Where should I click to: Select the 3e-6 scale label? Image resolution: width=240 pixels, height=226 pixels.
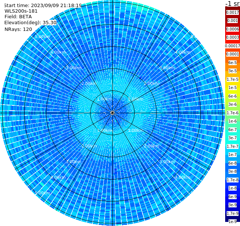pos(233,104)
